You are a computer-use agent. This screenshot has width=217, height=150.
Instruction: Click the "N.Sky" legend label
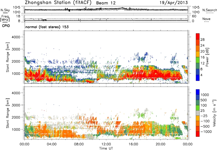click(x=5, y=10)
